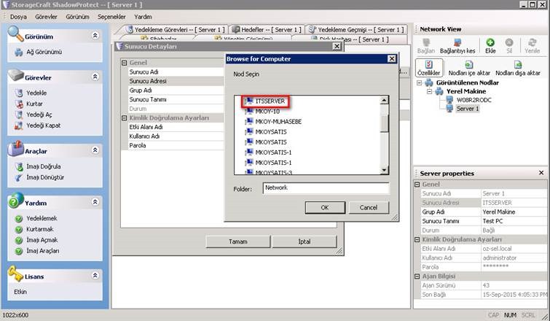
Task: Open Özellikler in Network View toolbar
Action: [428, 68]
